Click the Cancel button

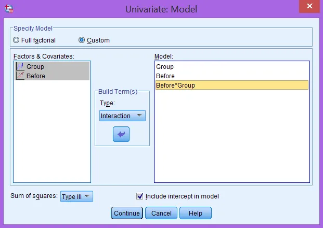click(x=161, y=213)
